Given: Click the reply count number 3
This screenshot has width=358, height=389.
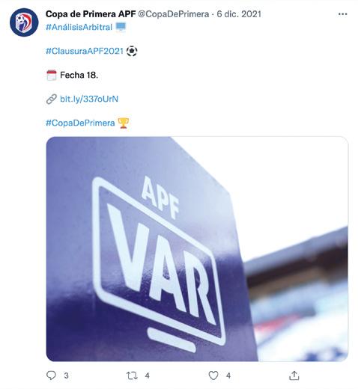Looking at the screenshot, I should click(66, 376).
